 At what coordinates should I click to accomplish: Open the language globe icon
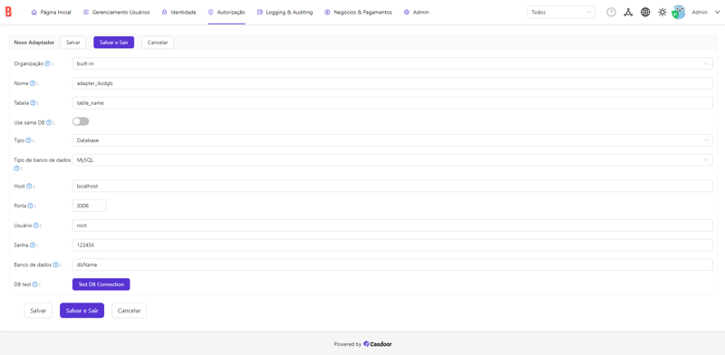pos(645,13)
